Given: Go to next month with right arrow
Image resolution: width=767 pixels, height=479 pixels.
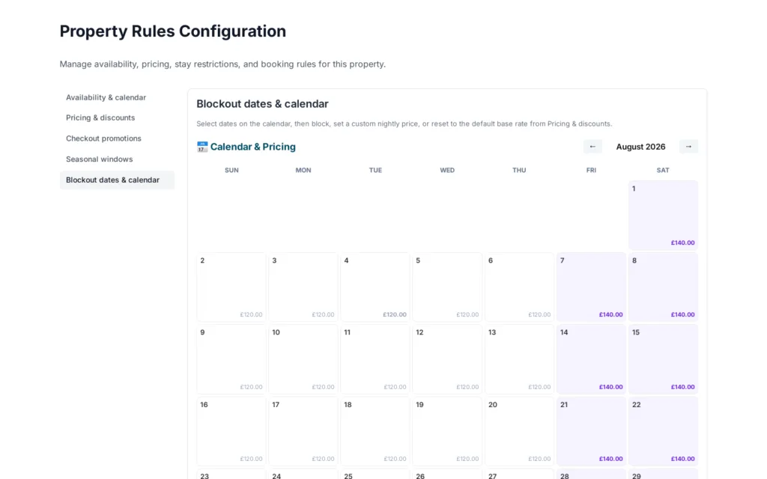Looking at the screenshot, I should [688, 147].
